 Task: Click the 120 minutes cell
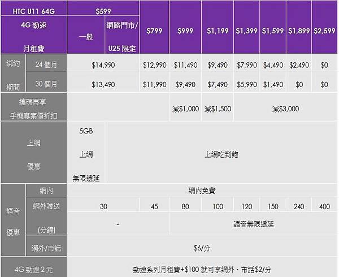(246, 205)
